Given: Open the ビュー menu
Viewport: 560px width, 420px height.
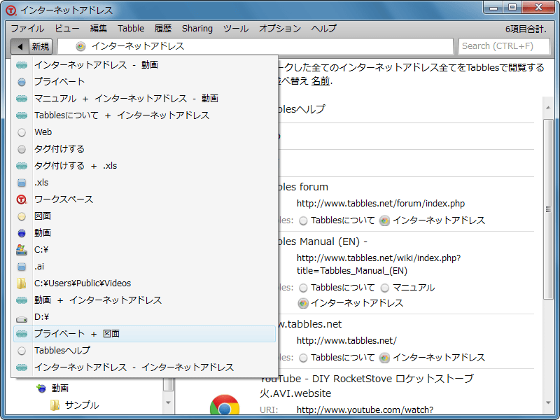Looking at the screenshot, I should point(66,29).
